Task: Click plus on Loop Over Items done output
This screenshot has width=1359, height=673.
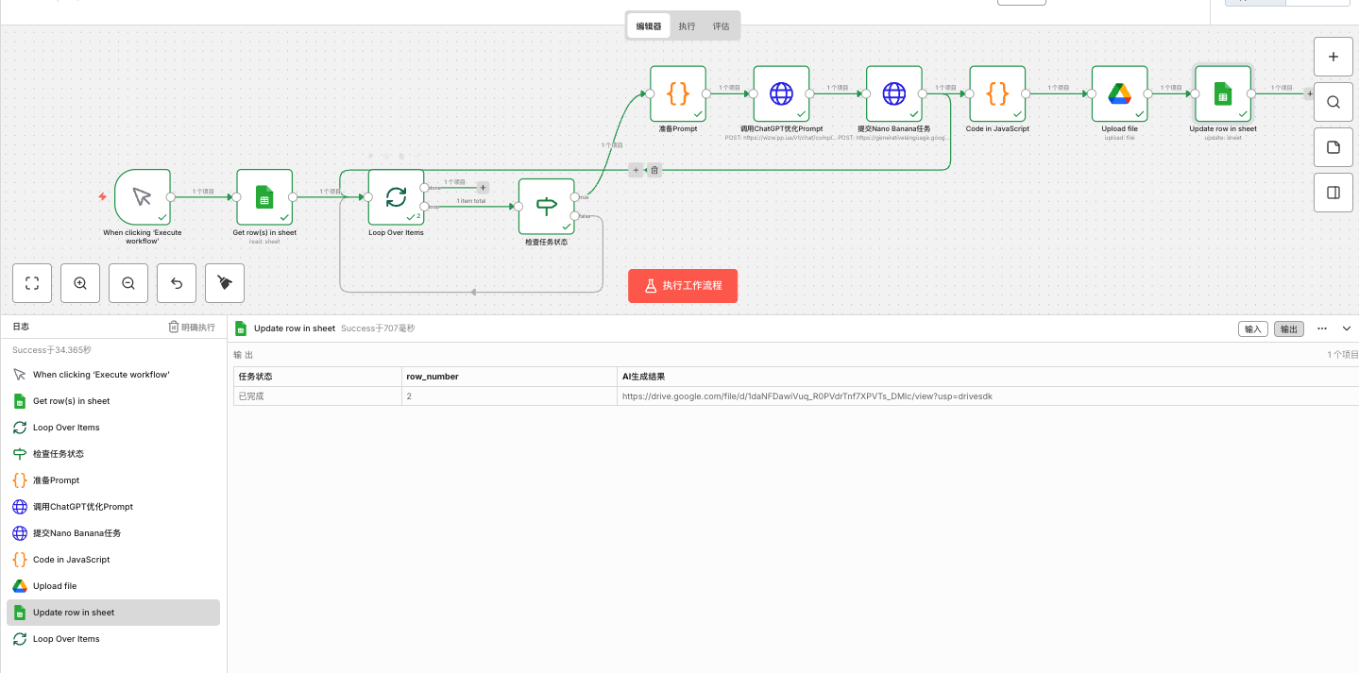Action: pos(484,188)
